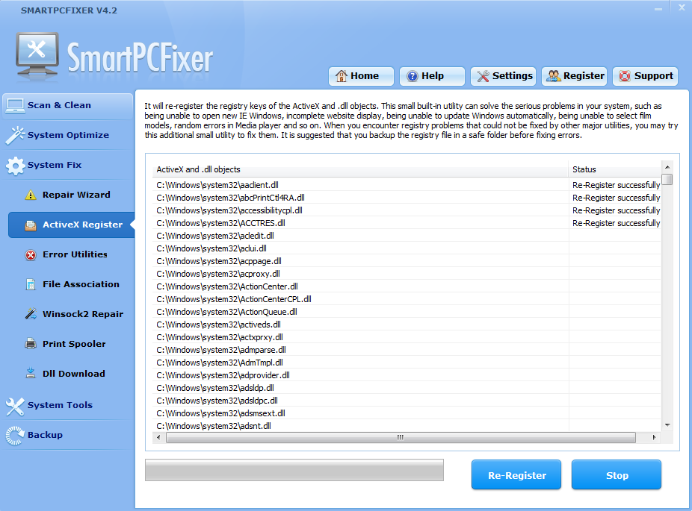The image size is (692, 511).
Task: Click the scroll up arrow
Action: (667, 167)
